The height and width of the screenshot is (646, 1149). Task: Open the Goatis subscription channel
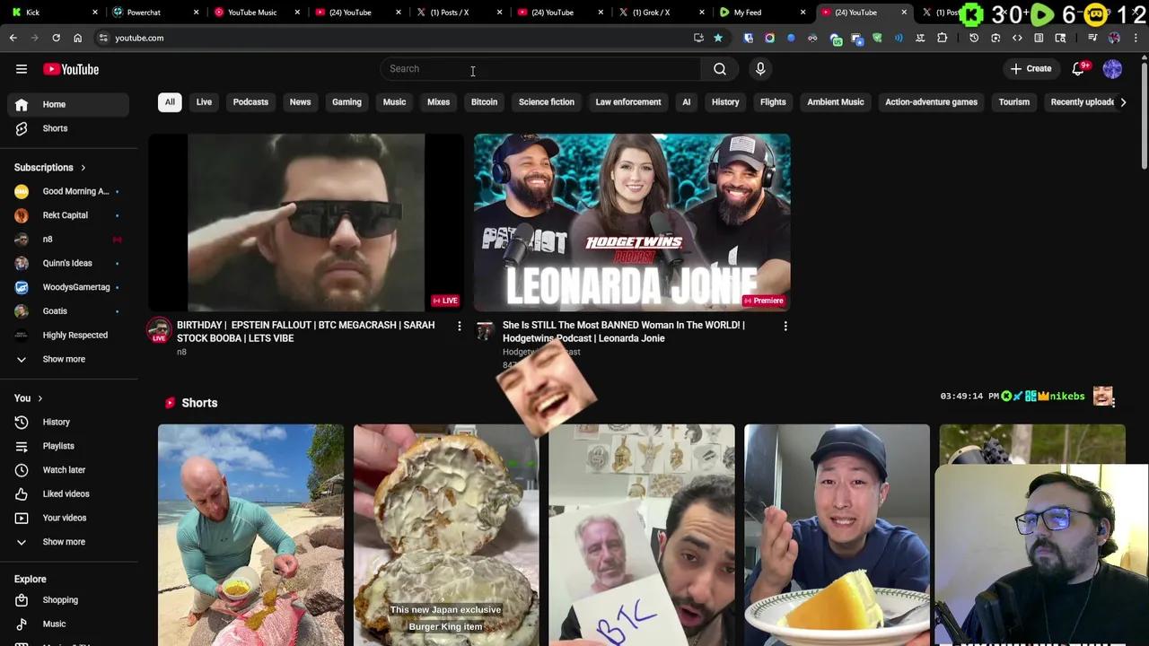68,311
